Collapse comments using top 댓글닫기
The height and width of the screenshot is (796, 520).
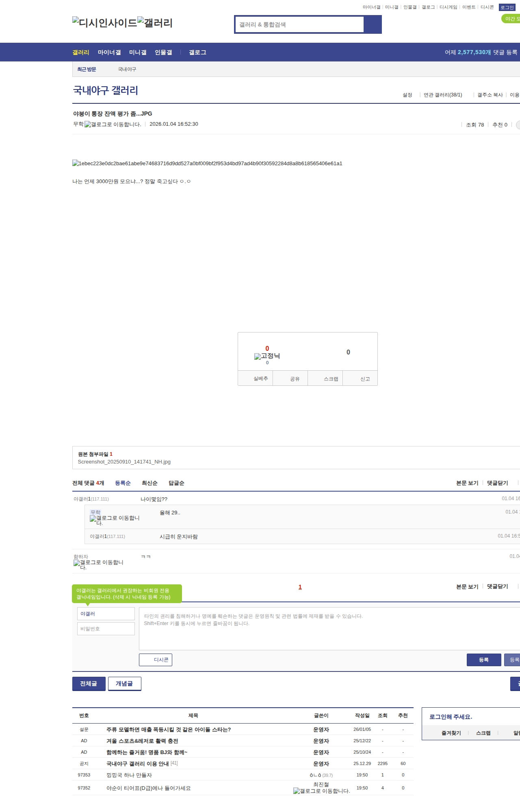pos(497,483)
